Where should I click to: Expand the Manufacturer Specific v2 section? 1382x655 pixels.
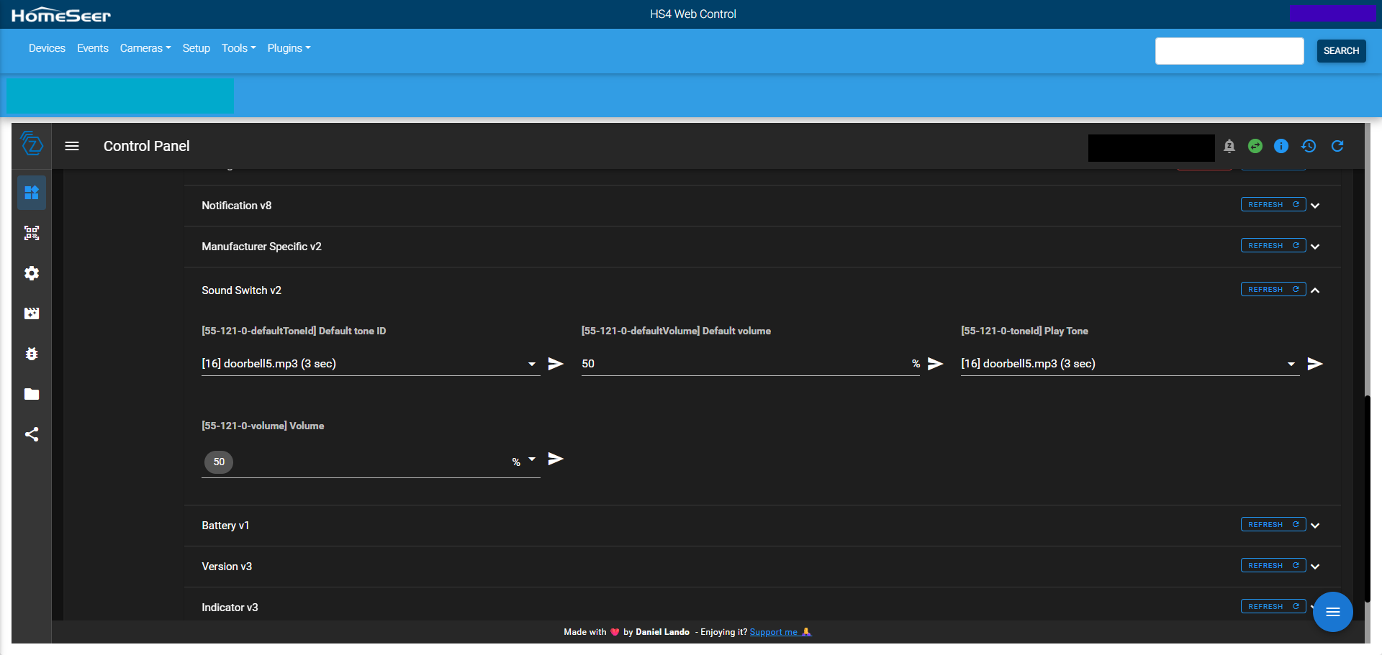pyautogui.click(x=1315, y=247)
